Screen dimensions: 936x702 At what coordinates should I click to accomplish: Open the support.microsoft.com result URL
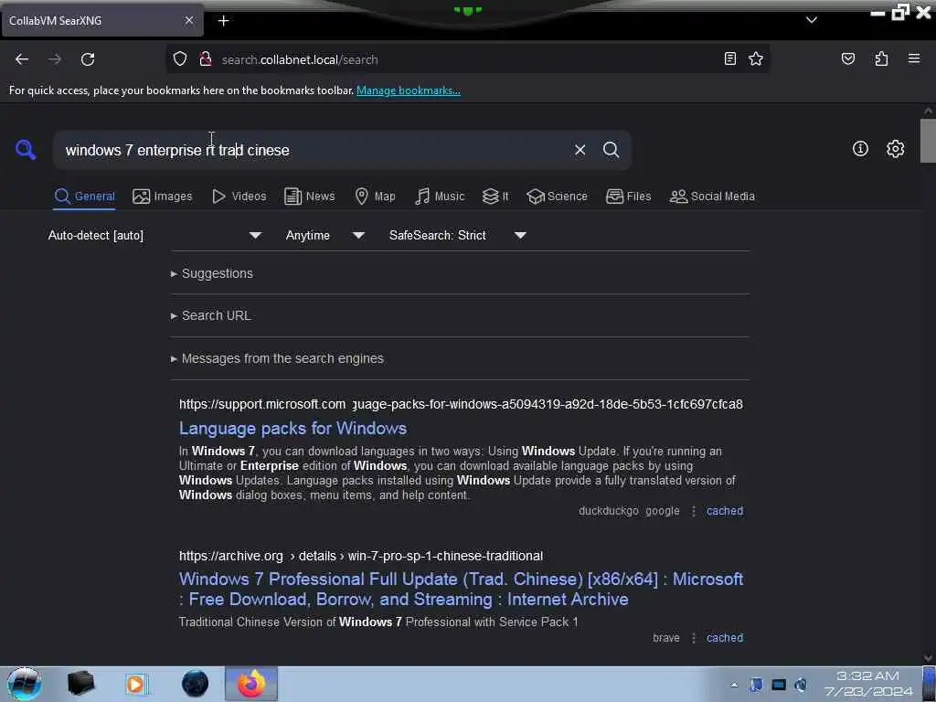(x=461, y=404)
